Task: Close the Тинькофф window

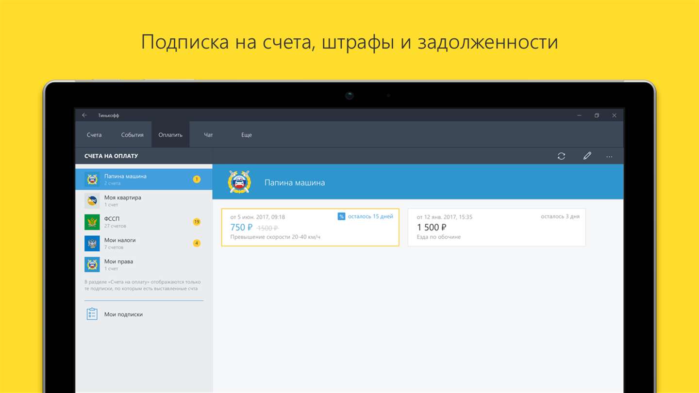Action: tap(614, 115)
